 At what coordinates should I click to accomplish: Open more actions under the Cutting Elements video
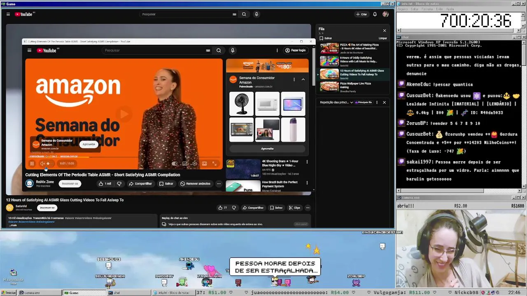point(219,184)
